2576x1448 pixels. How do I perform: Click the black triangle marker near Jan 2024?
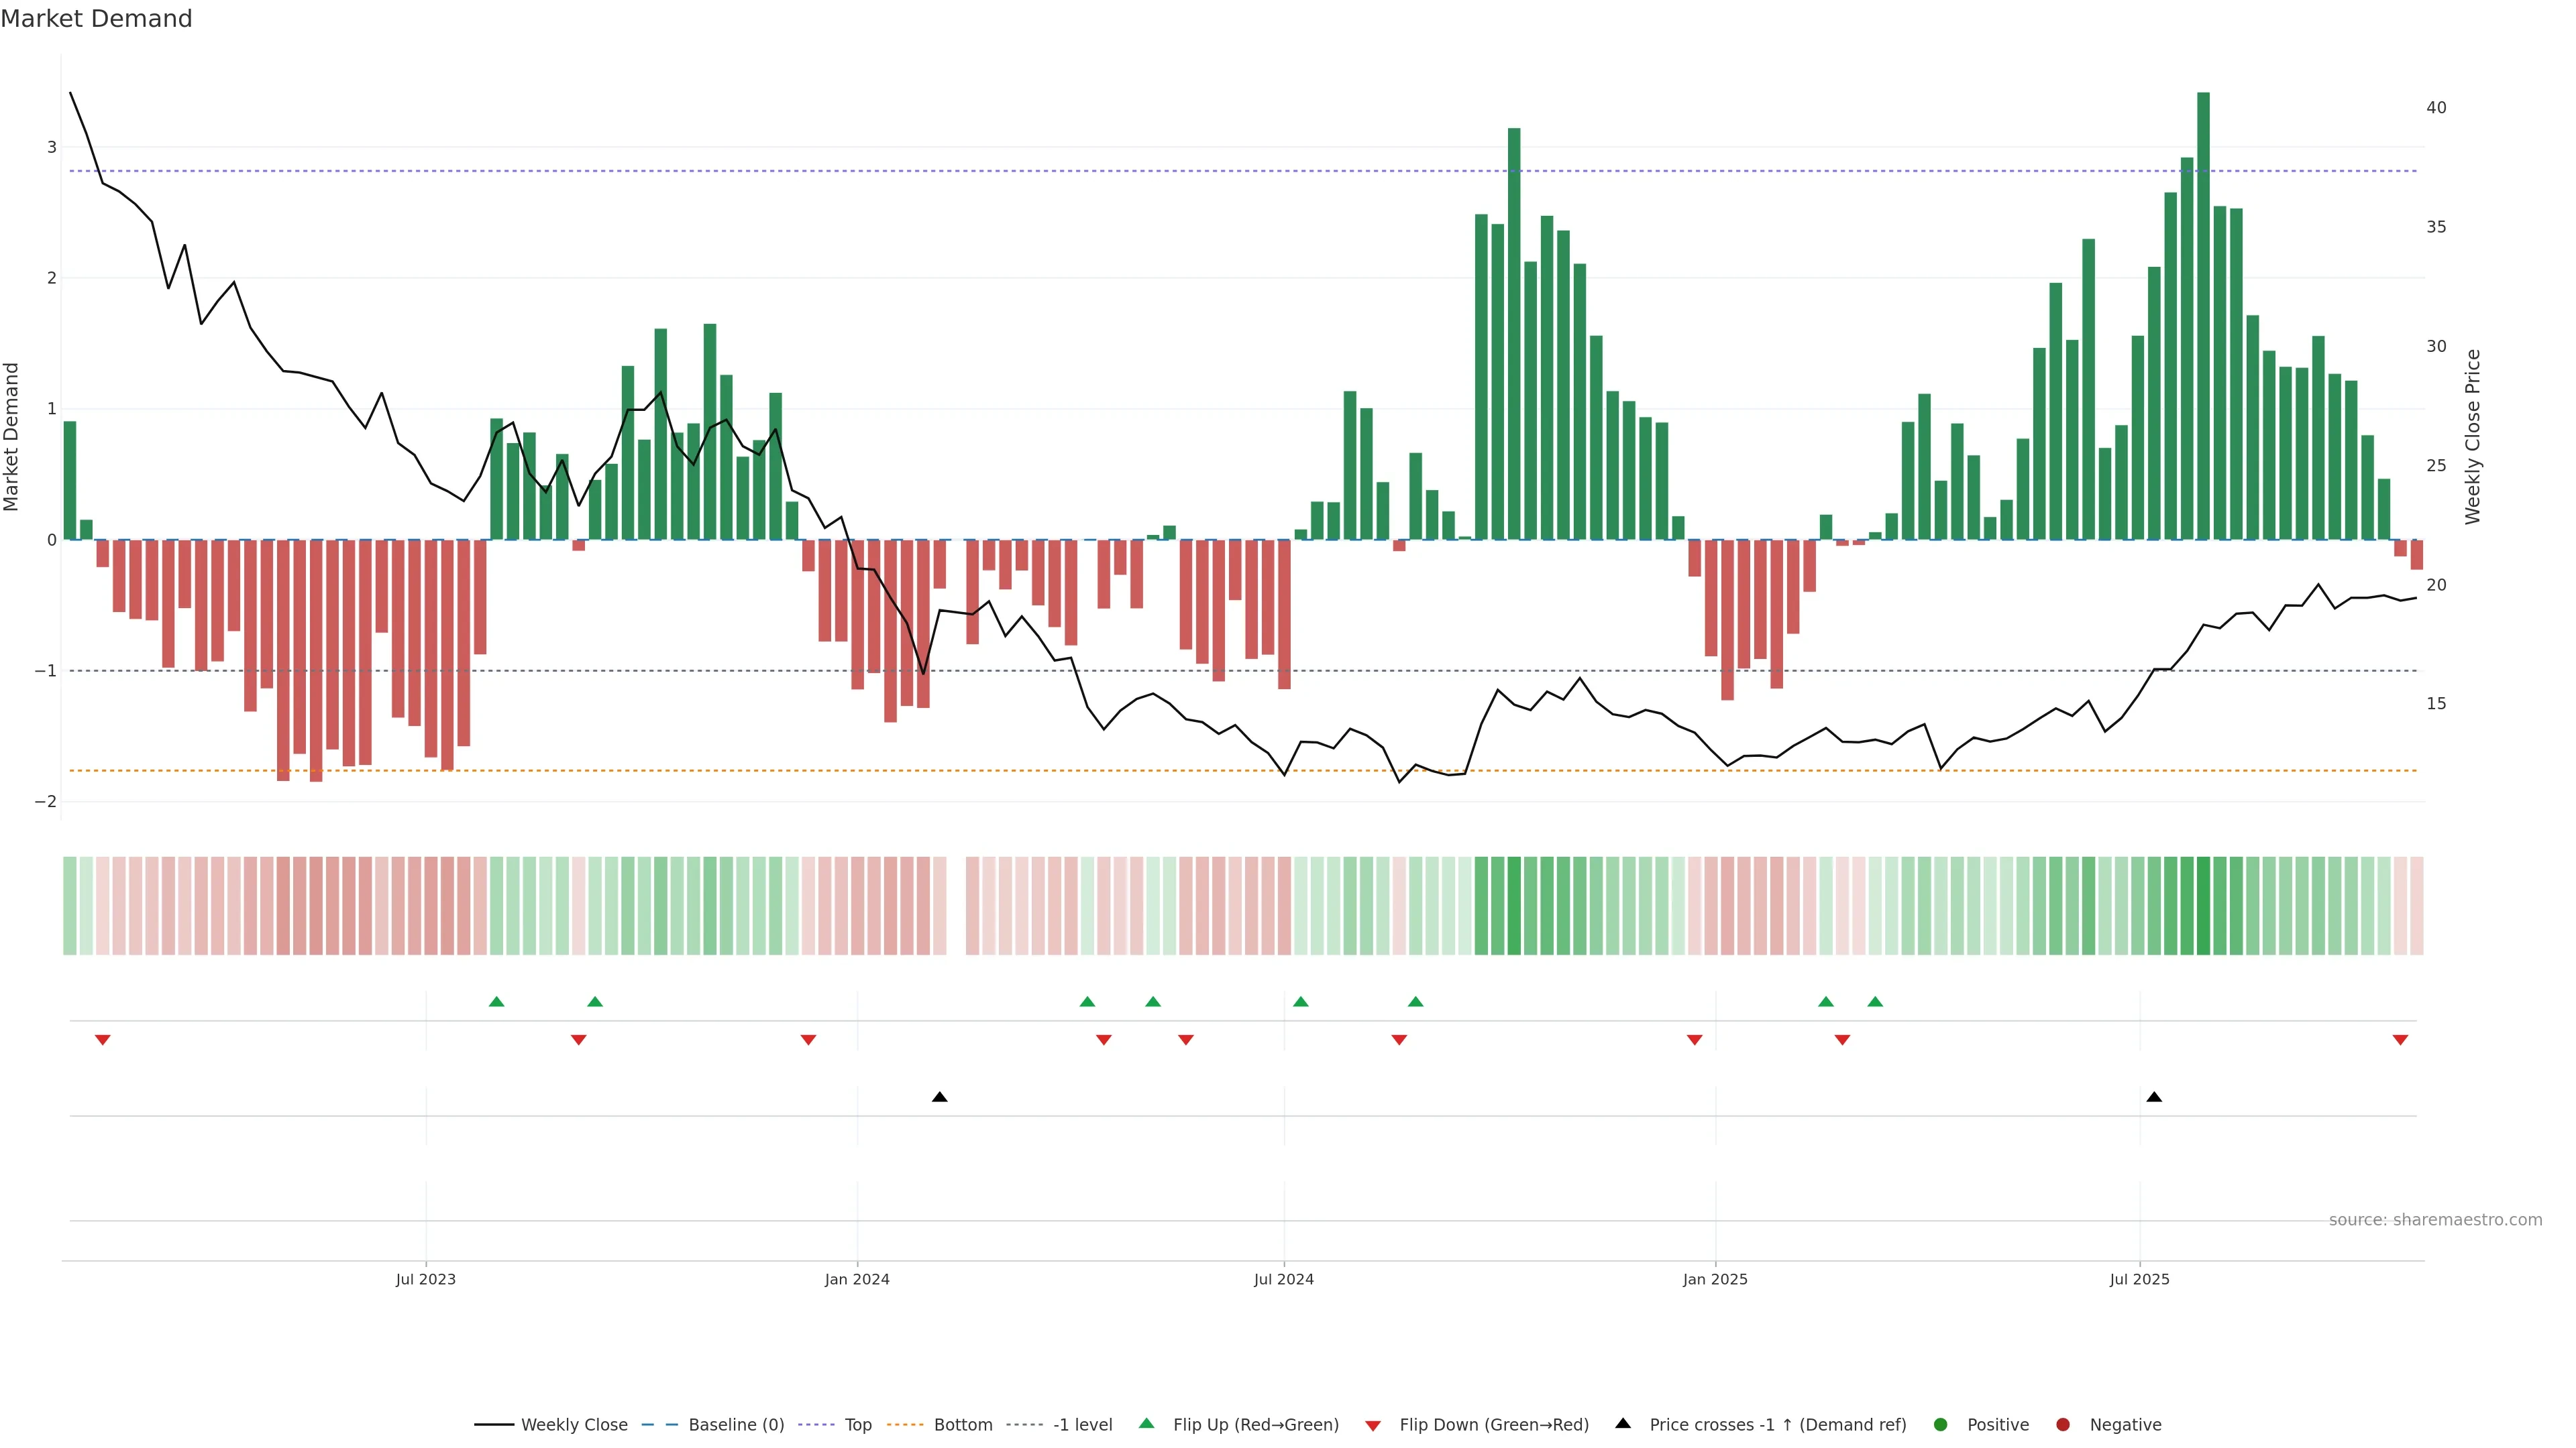click(x=939, y=1097)
